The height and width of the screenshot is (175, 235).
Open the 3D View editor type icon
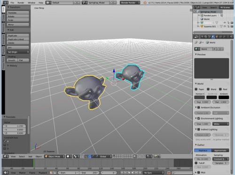6,156
